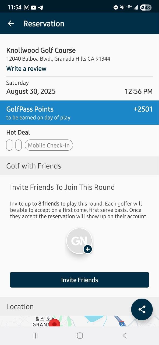Tap the Golf with Friends section header
This screenshot has height=345, width=159.
[x=79, y=166]
